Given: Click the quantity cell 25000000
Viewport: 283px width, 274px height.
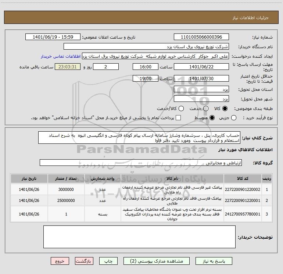Looking at the screenshot, I should click(x=66, y=200).
